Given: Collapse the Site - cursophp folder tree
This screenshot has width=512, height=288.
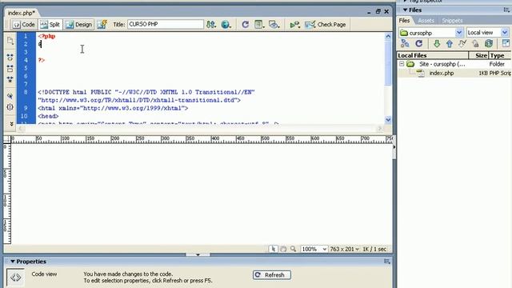Looking at the screenshot, I should point(402,64).
